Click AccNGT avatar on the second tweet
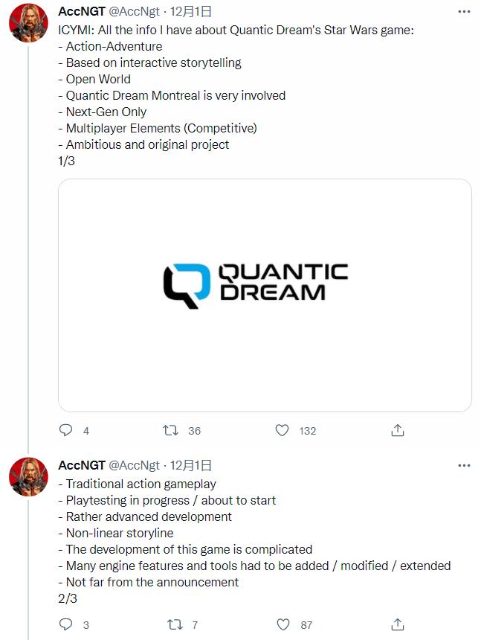 tap(28, 476)
